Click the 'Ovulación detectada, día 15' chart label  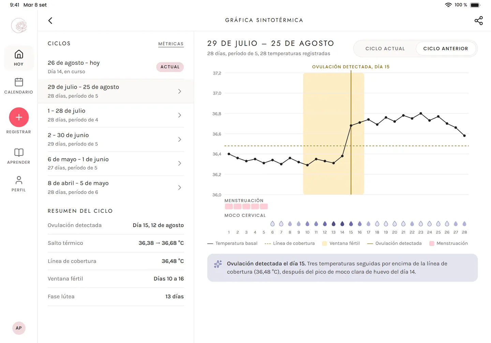pos(351,67)
